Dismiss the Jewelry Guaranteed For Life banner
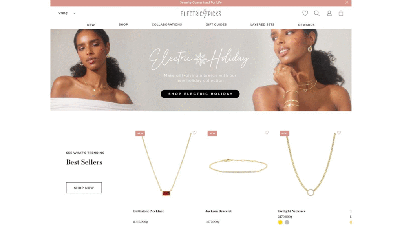Screen dimensions: 402x226 coord(347,2)
